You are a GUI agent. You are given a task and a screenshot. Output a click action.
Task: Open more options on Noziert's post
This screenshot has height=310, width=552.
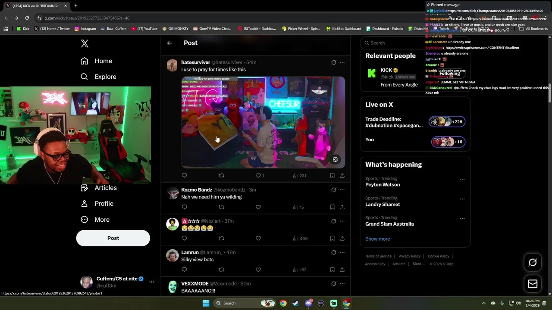point(342,221)
